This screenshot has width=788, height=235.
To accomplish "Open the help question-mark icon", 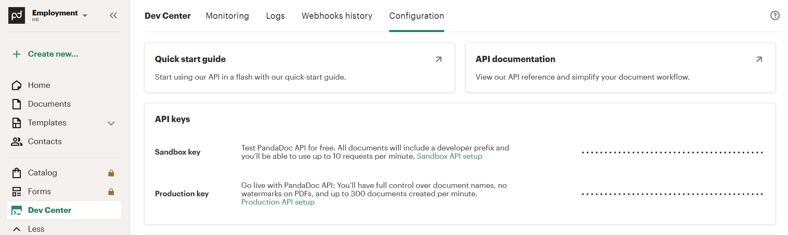I will pos(775,15).
